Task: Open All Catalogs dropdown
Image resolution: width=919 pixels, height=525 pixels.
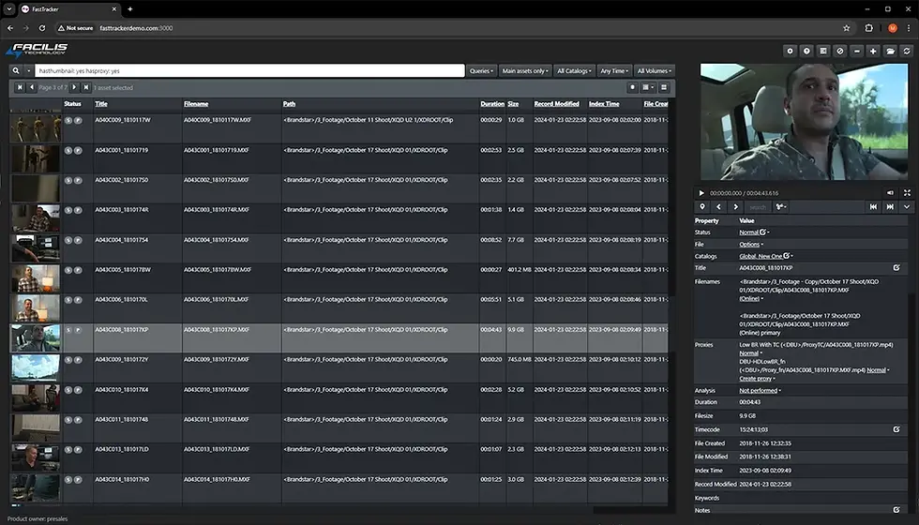Action: tap(574, 71)
